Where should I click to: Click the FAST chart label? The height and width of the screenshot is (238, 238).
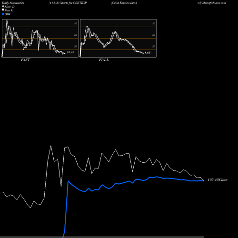(25, 59)
